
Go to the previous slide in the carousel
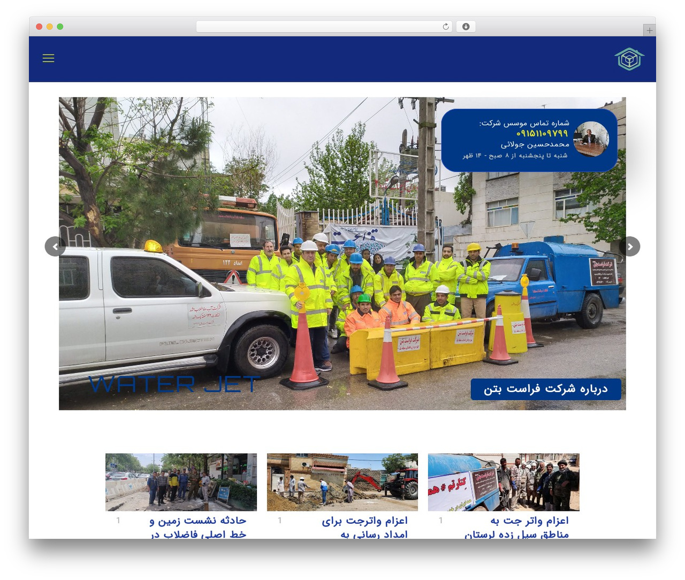[x=55, y=247]
